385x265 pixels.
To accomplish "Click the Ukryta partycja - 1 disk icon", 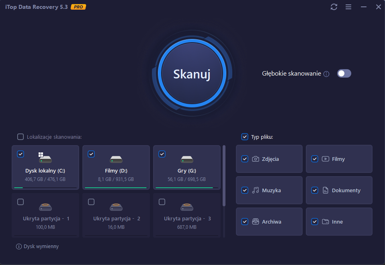I will [45, 207].
